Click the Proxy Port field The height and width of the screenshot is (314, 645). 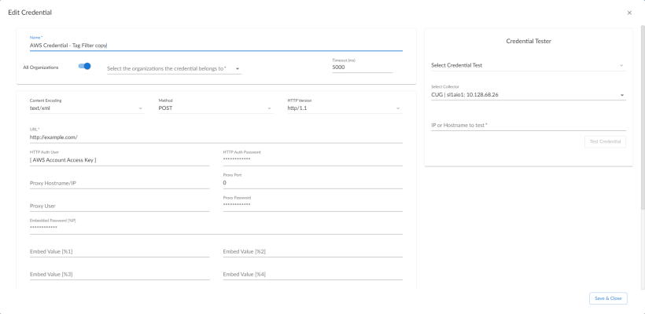pyautogui.click(x=312, y=183)
